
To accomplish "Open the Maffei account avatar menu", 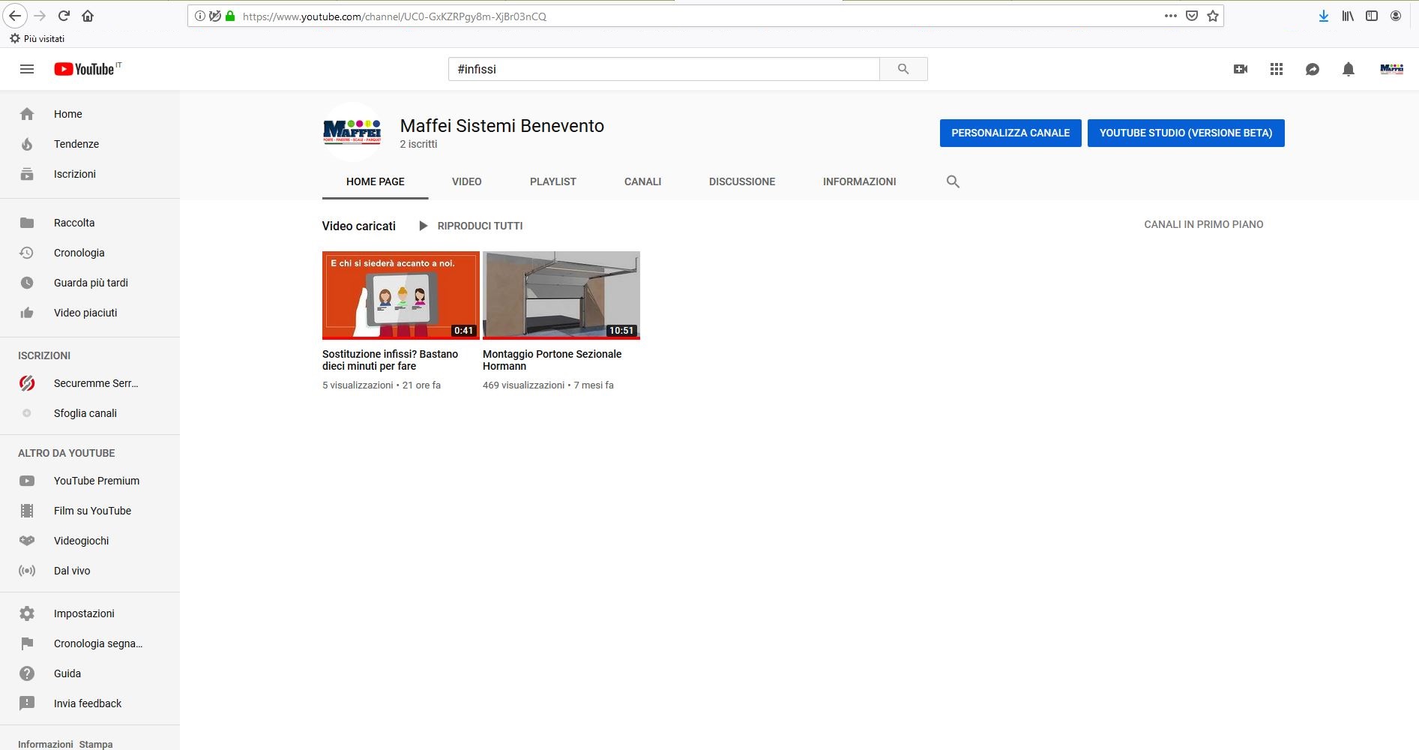I will coord(1392,69).
